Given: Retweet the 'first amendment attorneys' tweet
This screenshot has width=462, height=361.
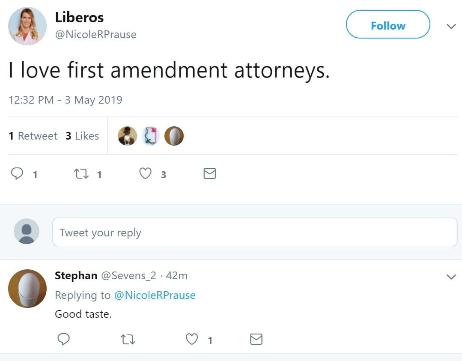Looking at the screenshot, I should tap(80, 174).
